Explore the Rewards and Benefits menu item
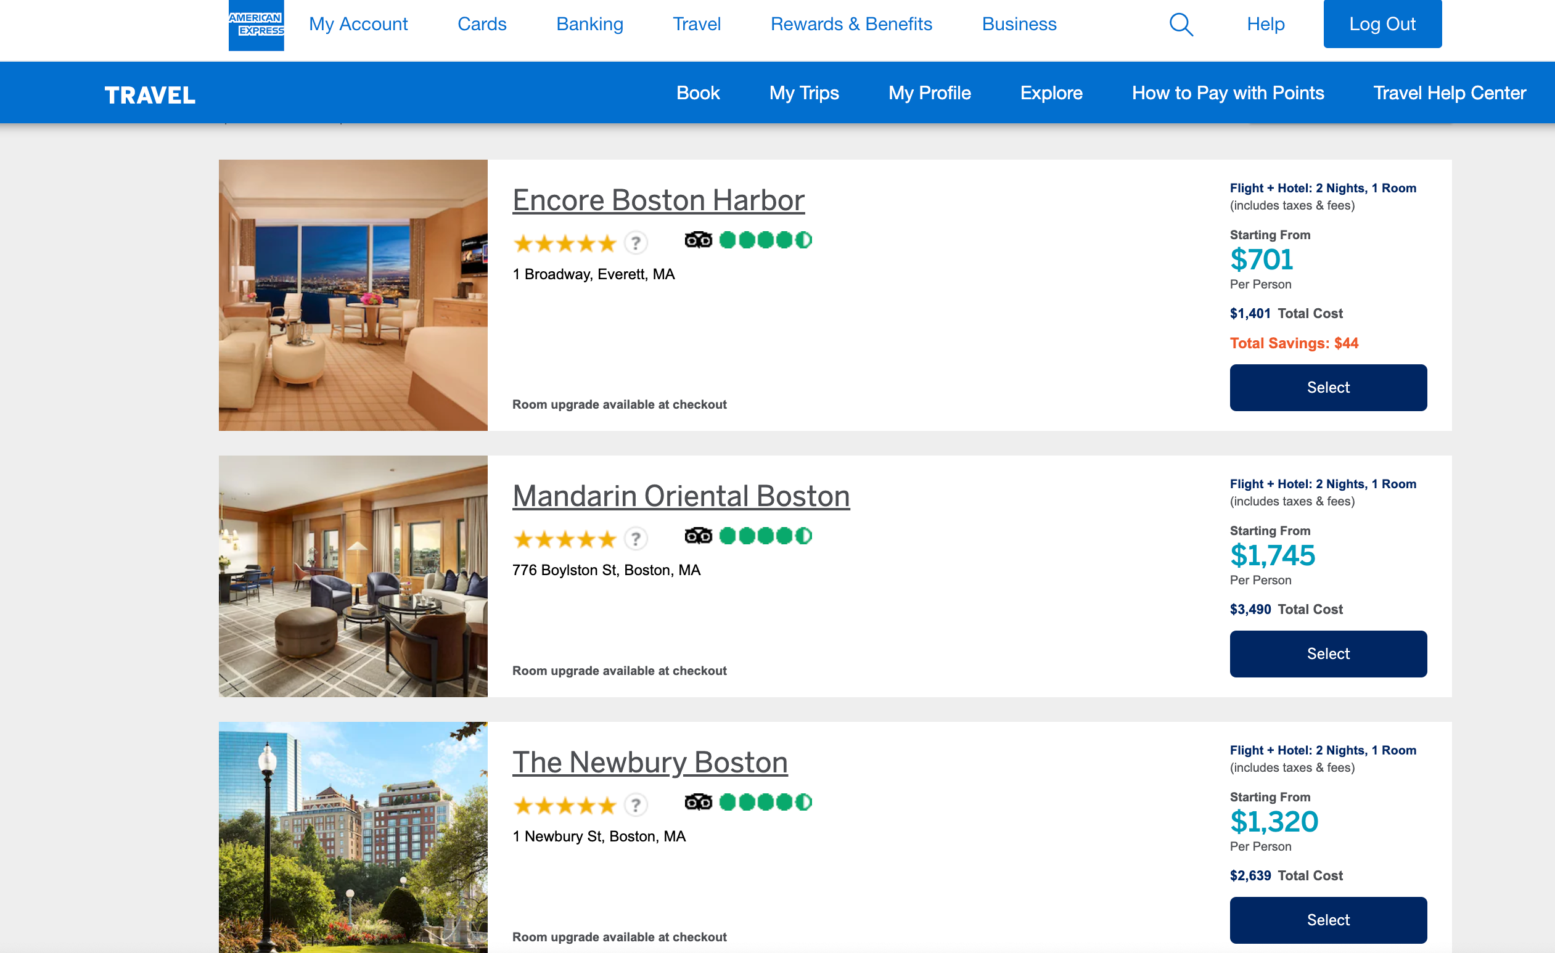 pyautogui.click(x=852, y=23)
